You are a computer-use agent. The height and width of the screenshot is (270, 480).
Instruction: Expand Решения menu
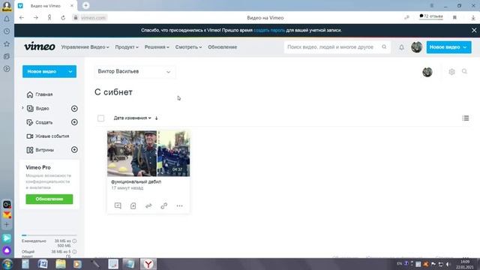point(157,47)
